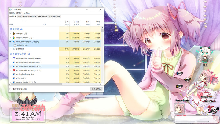Click the 應用程式 (4) group heading

coord(16,29)
